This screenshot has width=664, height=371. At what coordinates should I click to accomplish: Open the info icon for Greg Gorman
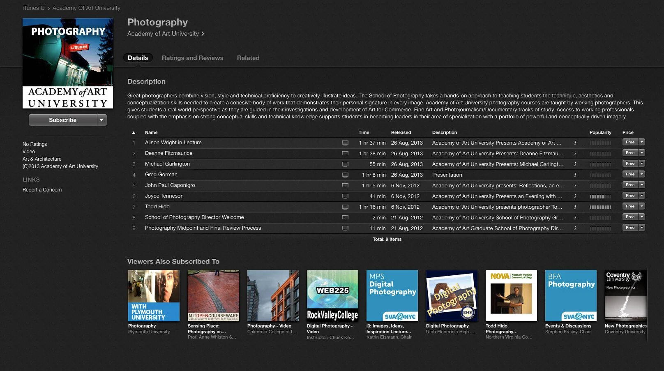click(575, 175)
